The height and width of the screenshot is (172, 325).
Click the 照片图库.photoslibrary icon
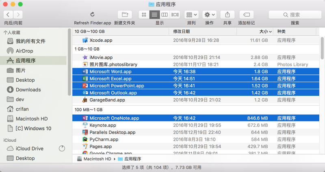pyautogui.click(x=85, y=64)
